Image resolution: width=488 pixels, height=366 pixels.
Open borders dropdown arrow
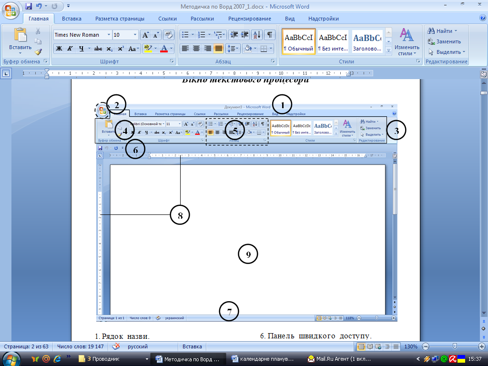click(x=271, y=49)
